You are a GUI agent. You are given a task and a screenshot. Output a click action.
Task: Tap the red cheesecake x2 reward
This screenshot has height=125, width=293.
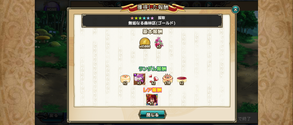pyautogui.click(x=181, y=80)
